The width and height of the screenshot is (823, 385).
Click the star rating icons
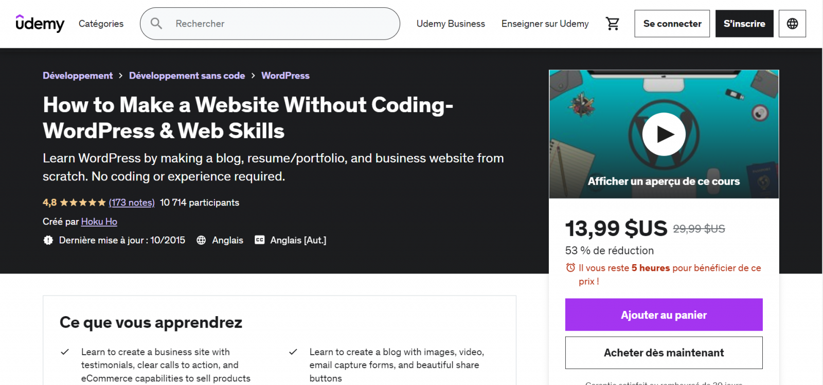click(83, 203)
